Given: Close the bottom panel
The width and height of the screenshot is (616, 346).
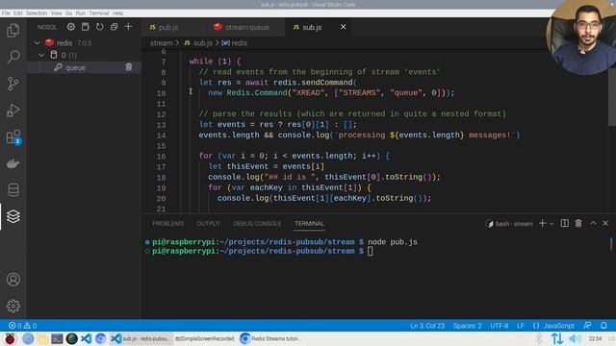Looking at the screenshot, I should [x=605, y=223].
